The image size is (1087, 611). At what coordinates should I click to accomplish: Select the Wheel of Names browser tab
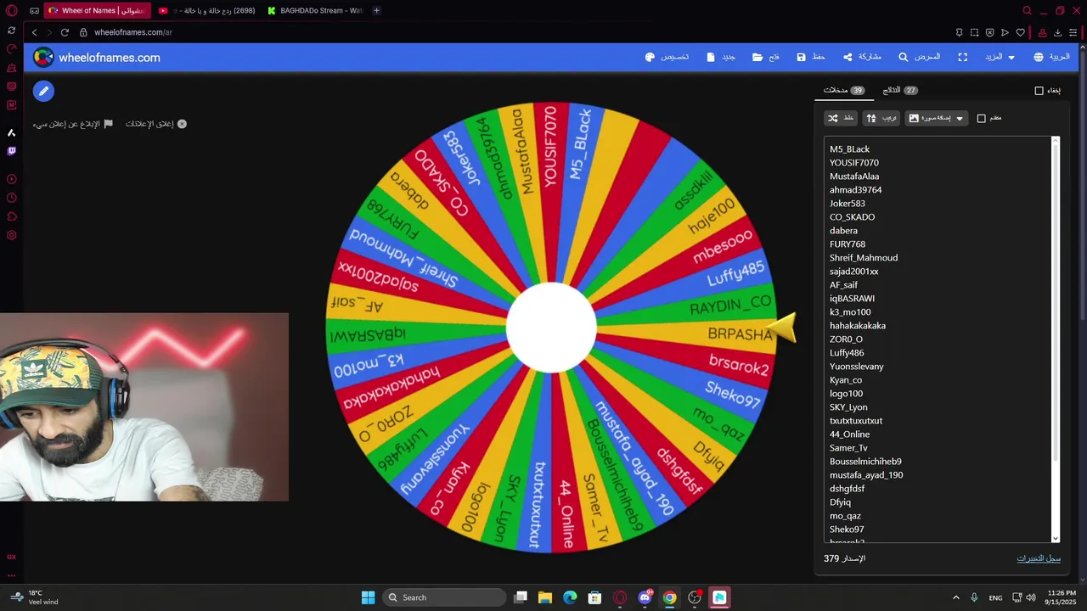point(99,10)
